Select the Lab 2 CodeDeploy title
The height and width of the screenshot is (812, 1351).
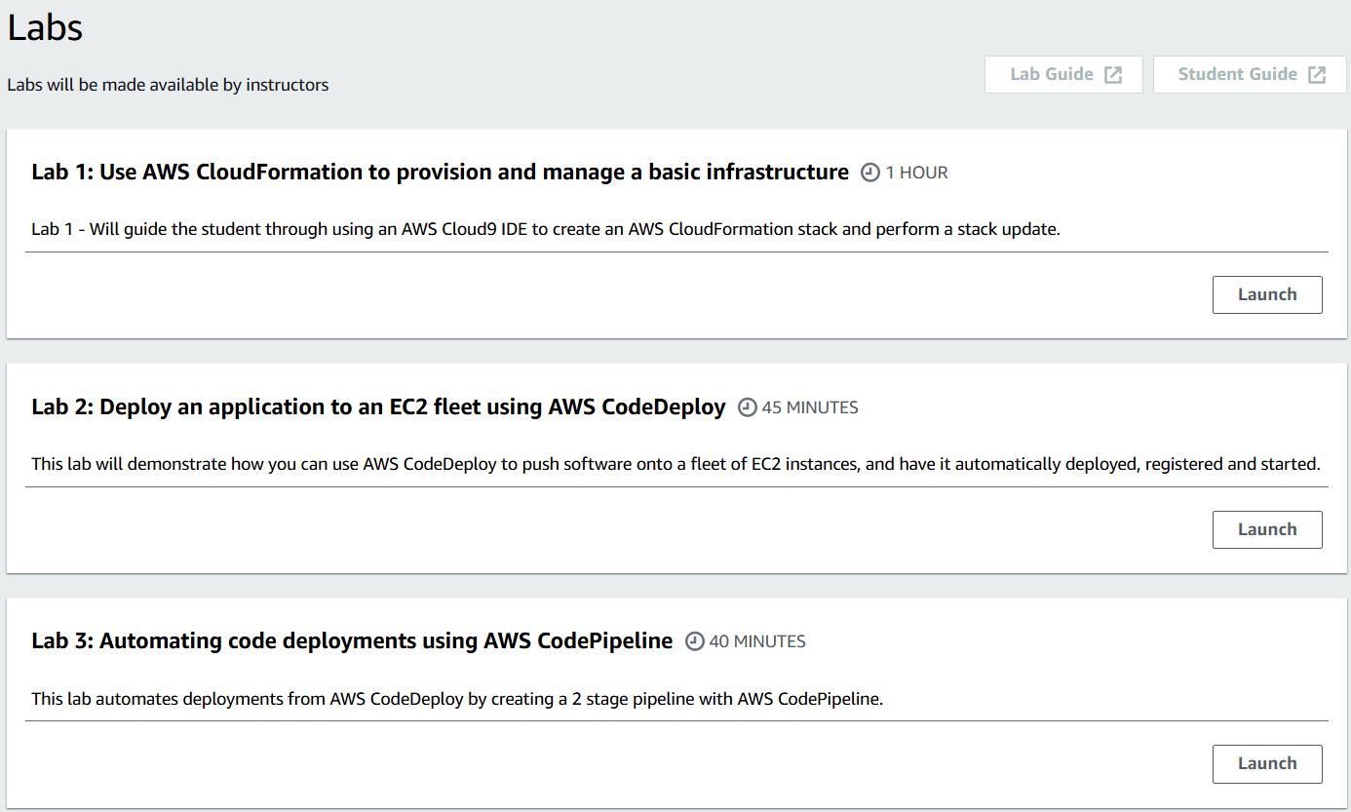pos(379,407)
